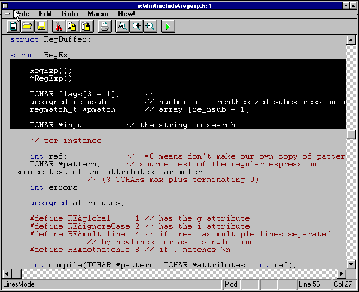Click 'source text of the attributes parameter' line
The image size is (359, 292).
tap(108, 172)
